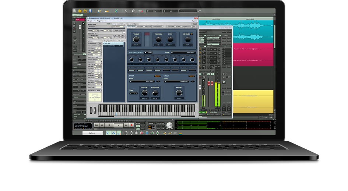
Task: Click the left red master fader in mixer
Action: tap(209, 84)
